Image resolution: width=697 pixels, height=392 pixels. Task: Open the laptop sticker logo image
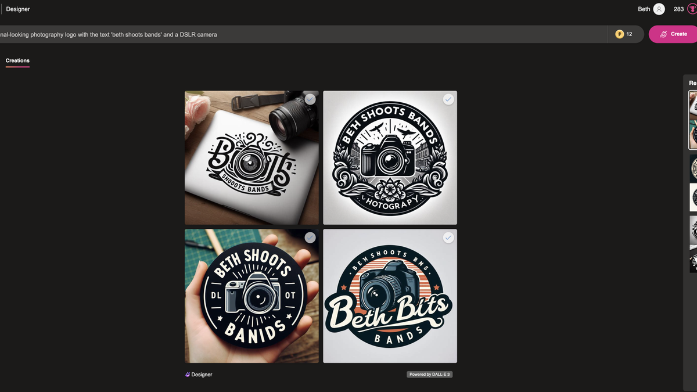pyautogui.click(x=252, y=157)
